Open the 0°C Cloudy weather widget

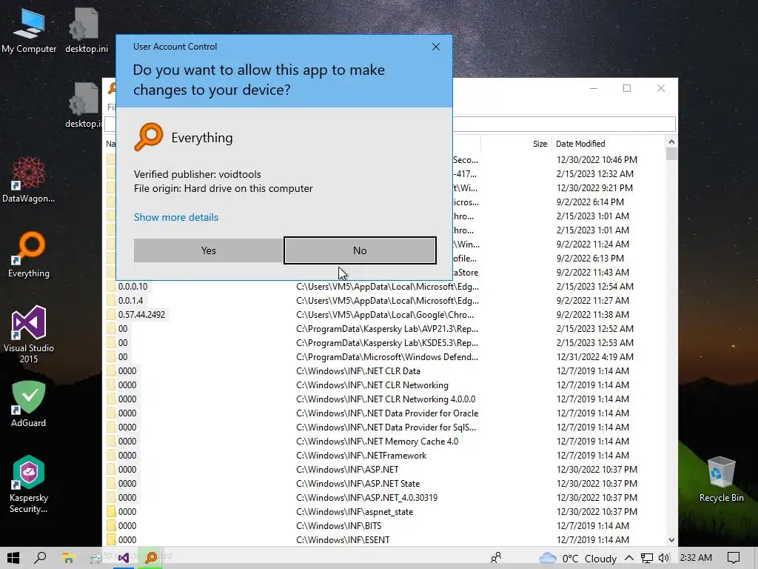577,558
